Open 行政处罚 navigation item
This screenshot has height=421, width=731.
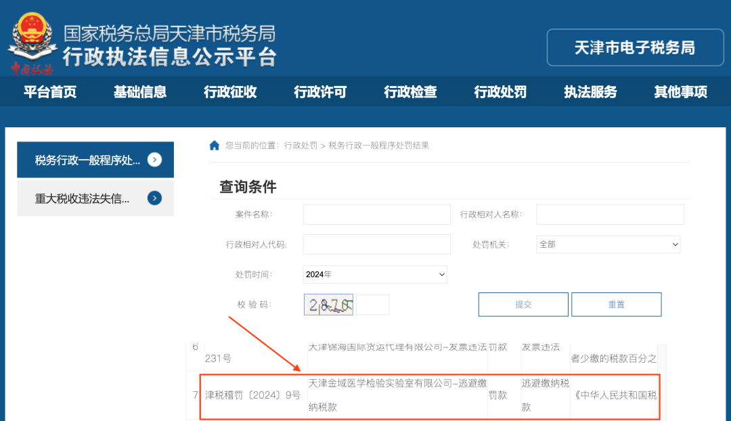click(500, 92)
